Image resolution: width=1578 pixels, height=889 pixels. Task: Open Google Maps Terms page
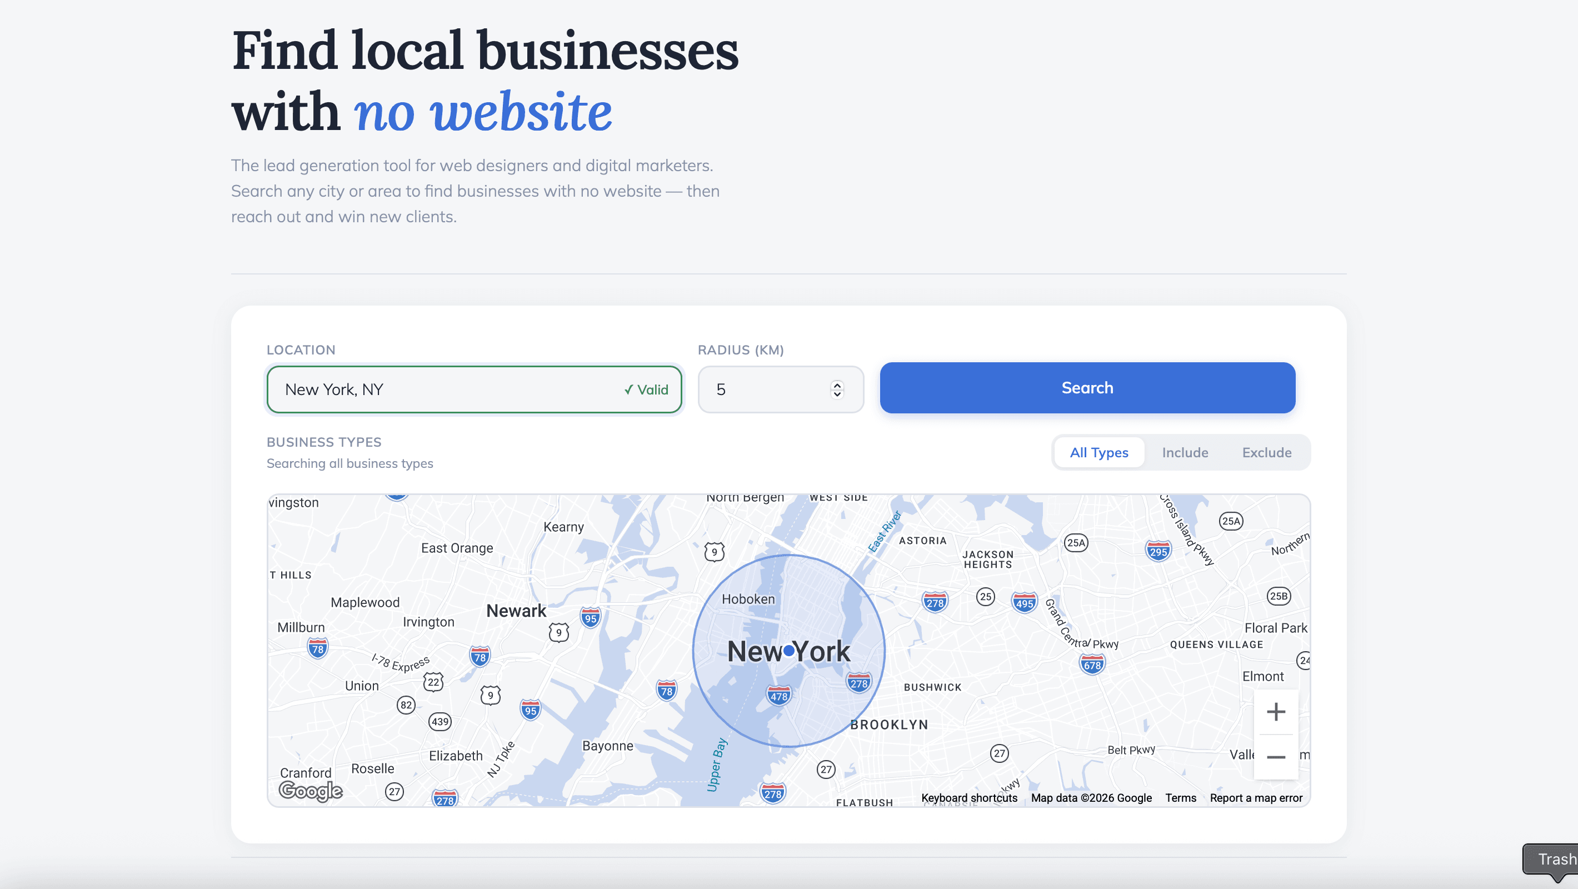tap(1180, 797)
